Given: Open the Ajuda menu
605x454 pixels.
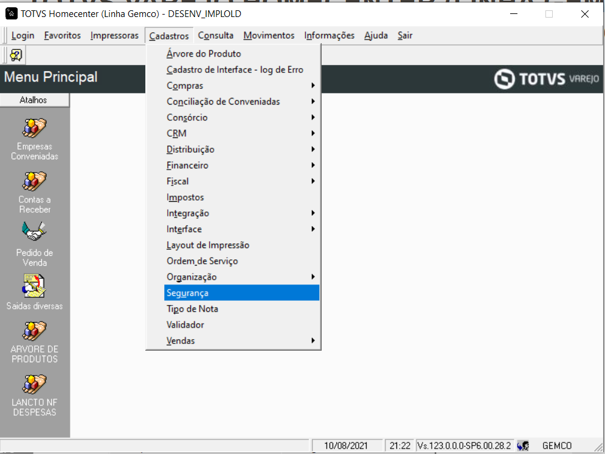Looking at the screenshot, I should point(376,35).
